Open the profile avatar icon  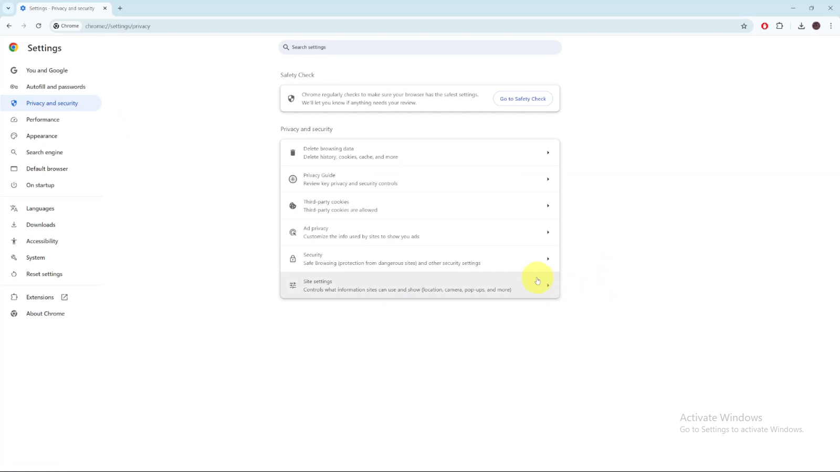(816, 26)
